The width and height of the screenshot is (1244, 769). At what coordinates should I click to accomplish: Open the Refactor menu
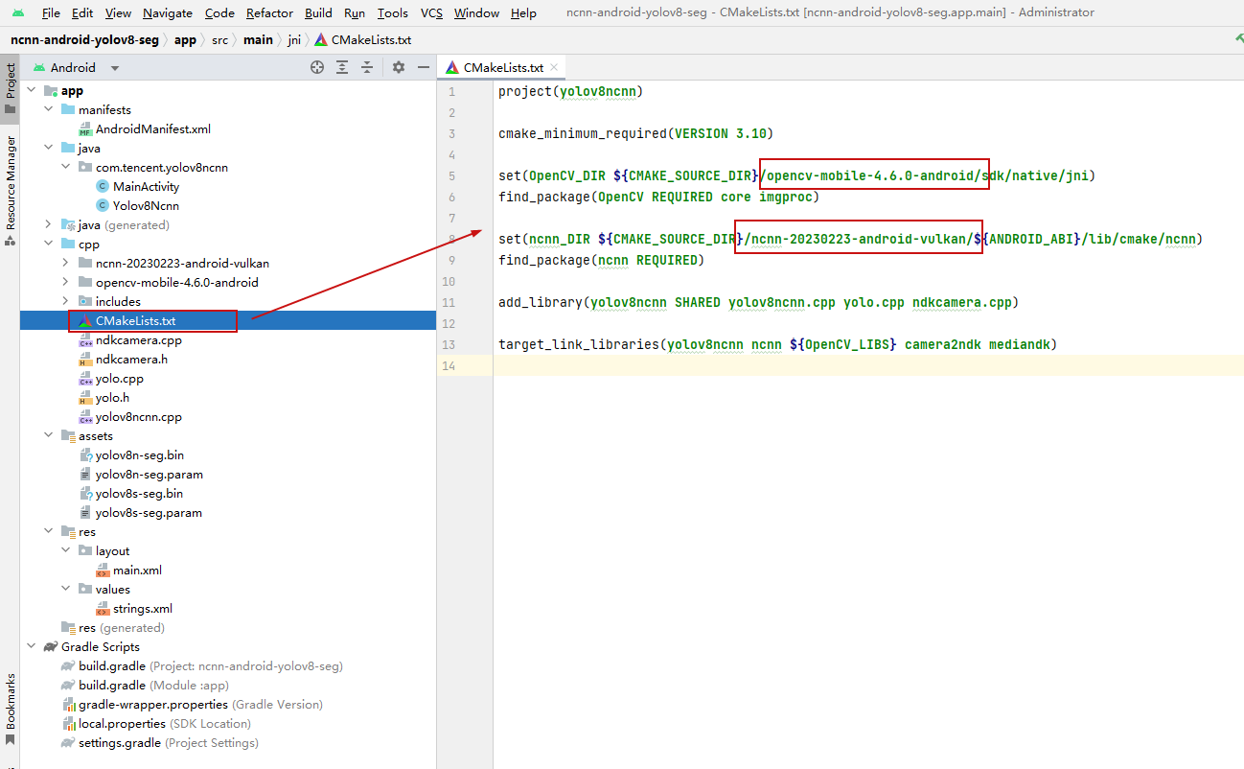point(269,12)
